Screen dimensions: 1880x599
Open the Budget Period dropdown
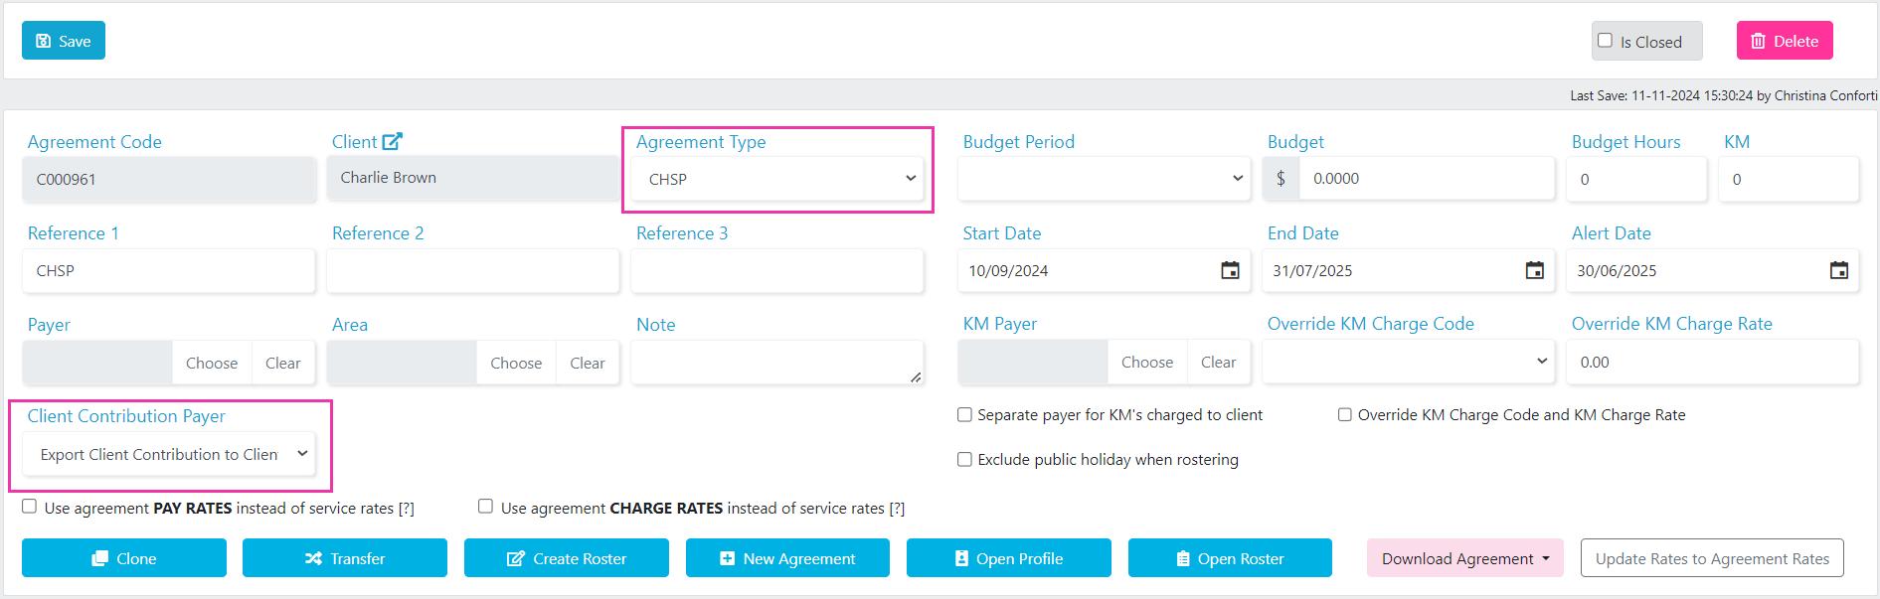point(1104,179)
